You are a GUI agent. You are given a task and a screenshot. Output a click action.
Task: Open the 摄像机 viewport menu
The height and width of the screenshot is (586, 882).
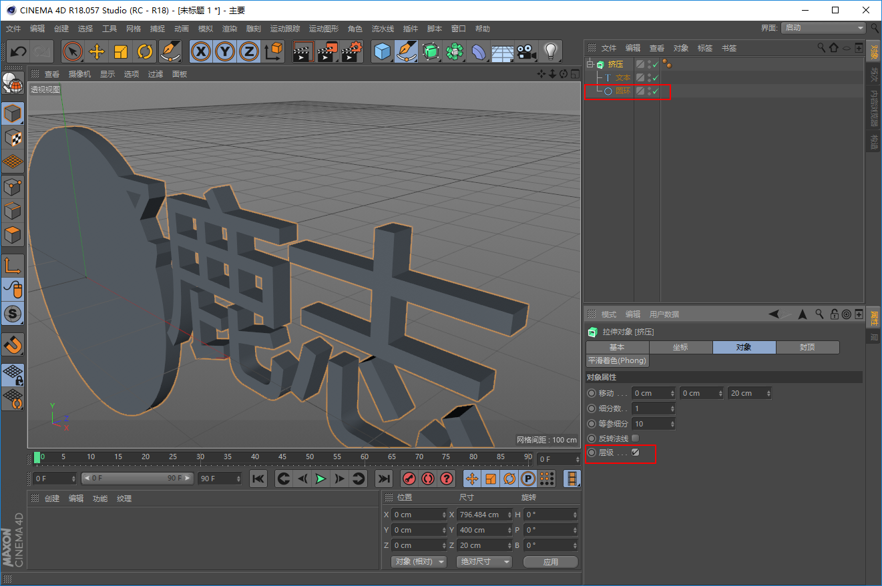click(79, 74)
